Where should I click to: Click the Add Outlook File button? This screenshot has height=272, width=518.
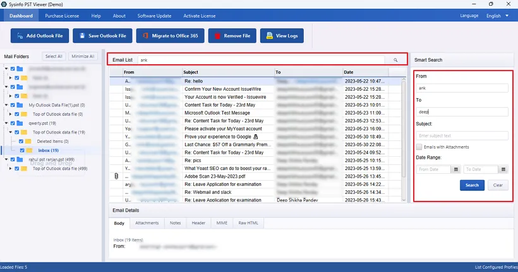40,35
